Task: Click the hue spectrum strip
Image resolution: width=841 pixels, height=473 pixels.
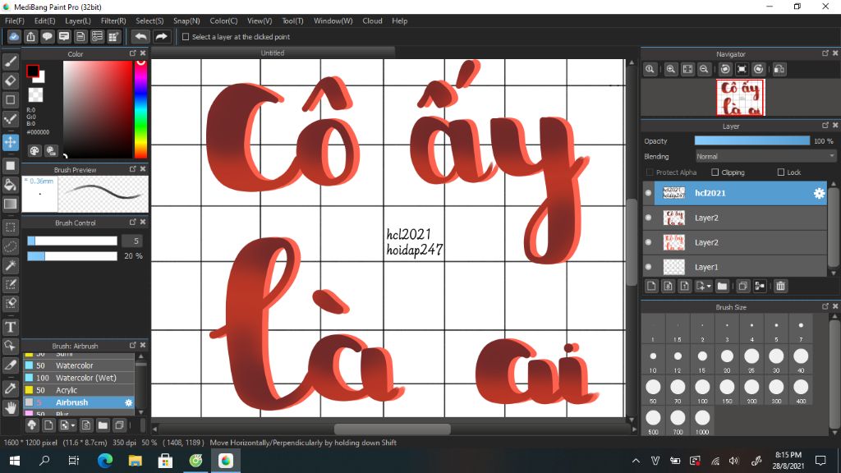Action: (x=140, y=109)
